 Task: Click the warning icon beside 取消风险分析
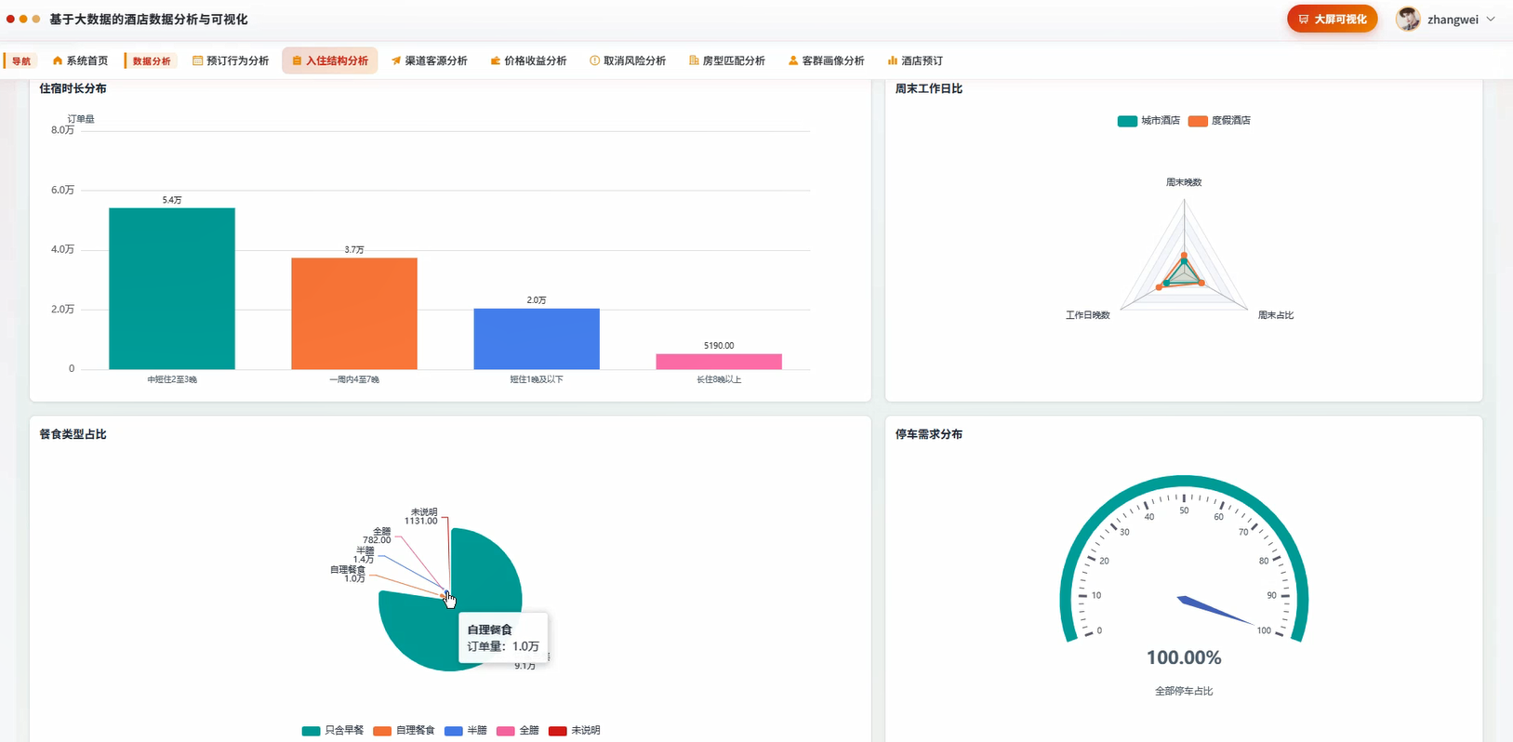594,60
